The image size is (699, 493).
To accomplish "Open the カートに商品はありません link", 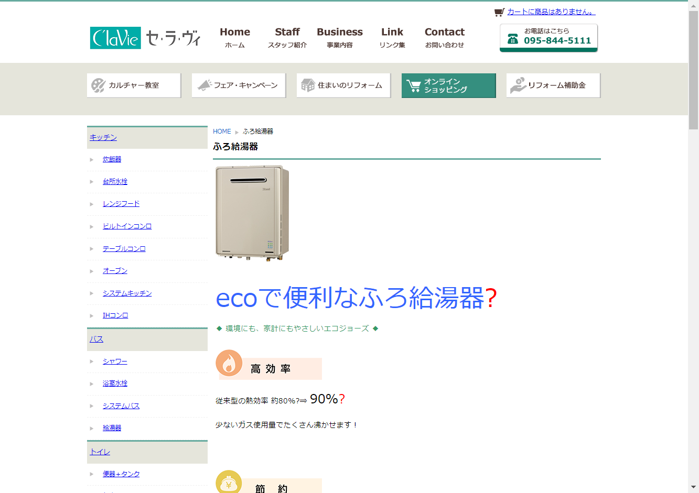I will click(551, 12).
